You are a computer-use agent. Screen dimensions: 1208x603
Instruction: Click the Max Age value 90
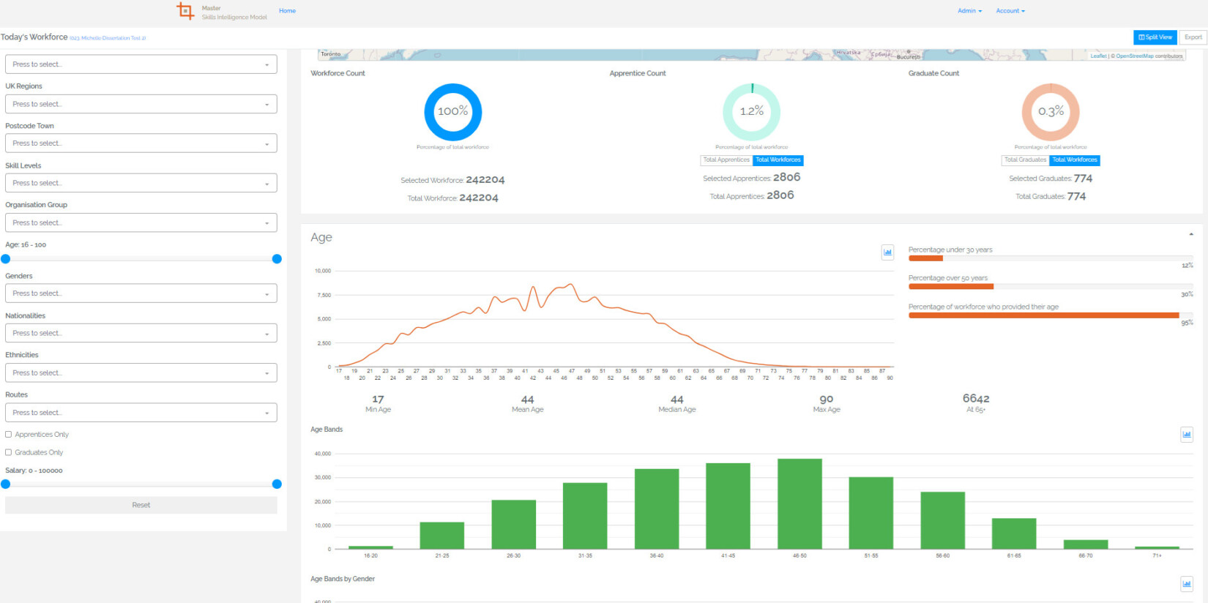click(x=827, y=400)
